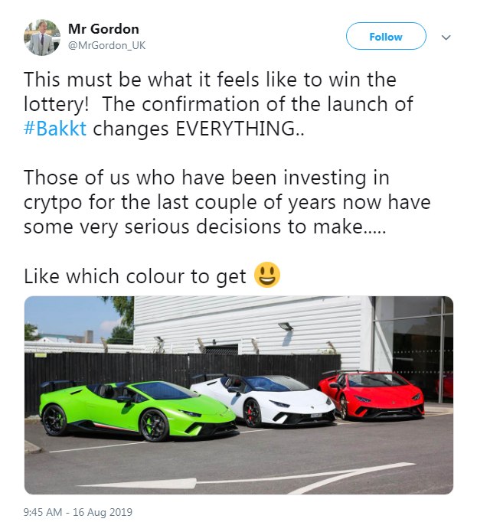Open the #Bakkt hashtag link

tap(57, 129)
